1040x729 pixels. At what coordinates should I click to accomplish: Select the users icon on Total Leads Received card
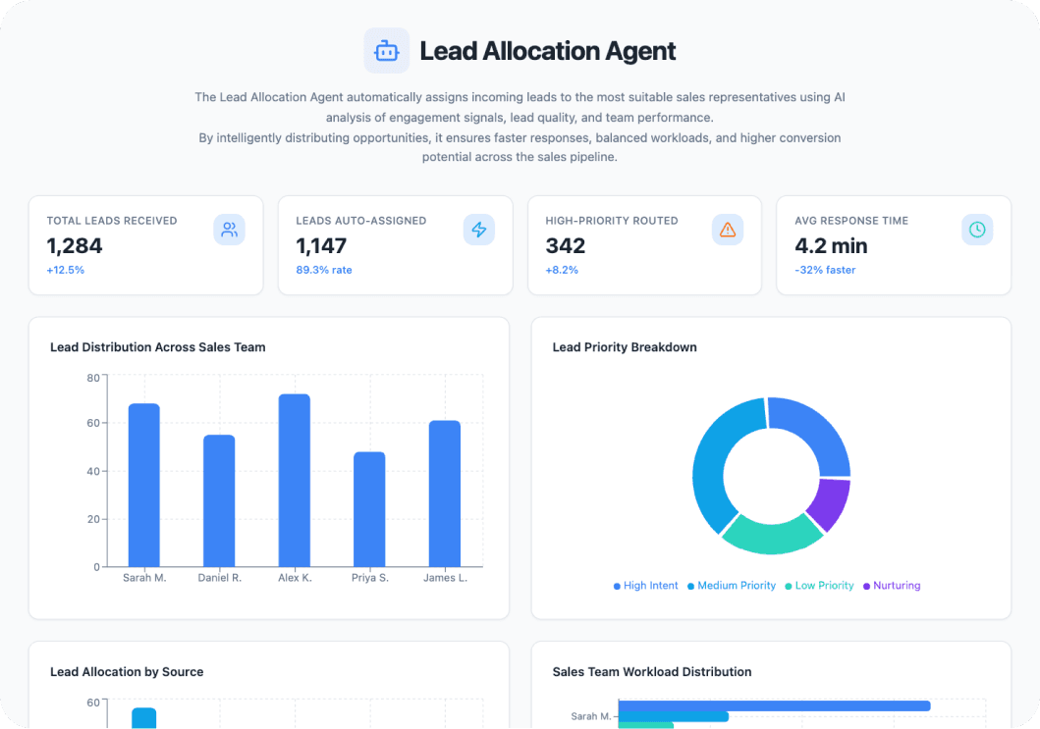[229, 229]
